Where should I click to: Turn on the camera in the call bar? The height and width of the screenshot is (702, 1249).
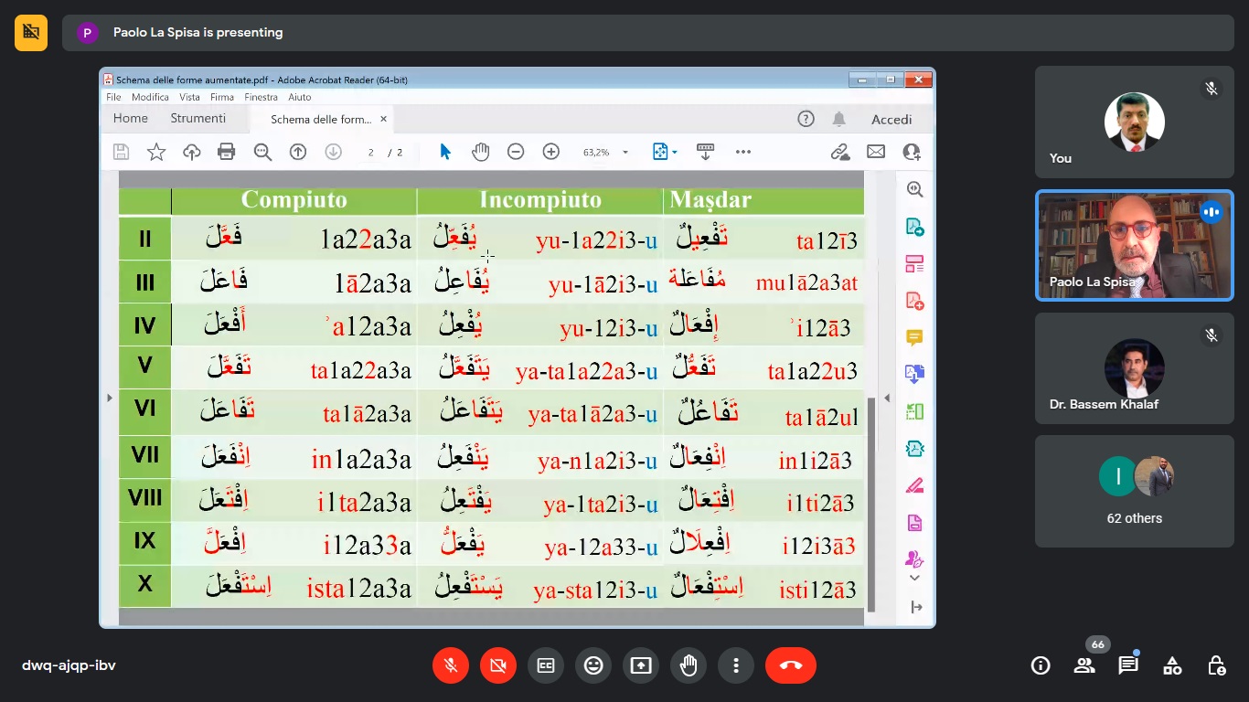pos(498,665)
